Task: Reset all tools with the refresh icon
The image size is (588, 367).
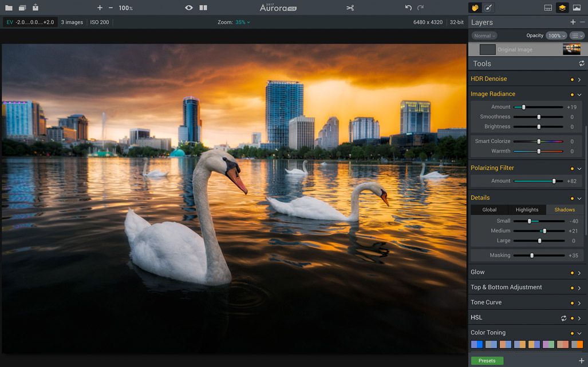Action: [582, 63]
